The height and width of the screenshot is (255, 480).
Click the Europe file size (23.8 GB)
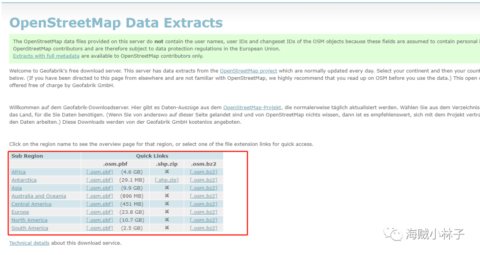point(132,212)
